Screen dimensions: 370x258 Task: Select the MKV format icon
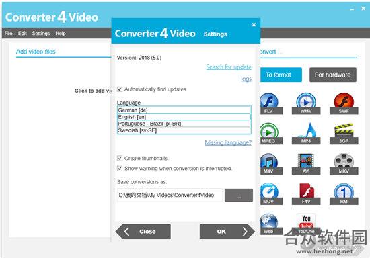pos(344,164)
